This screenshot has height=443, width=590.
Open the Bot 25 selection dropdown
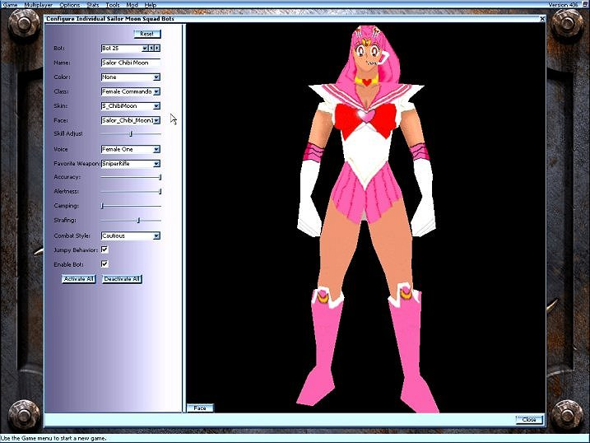point(145,49)
